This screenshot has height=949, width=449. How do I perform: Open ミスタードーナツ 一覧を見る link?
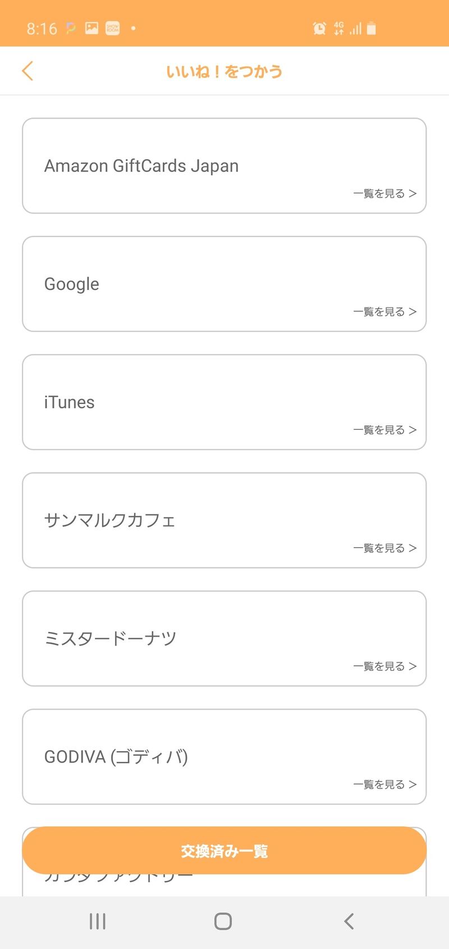pos(384,666)
